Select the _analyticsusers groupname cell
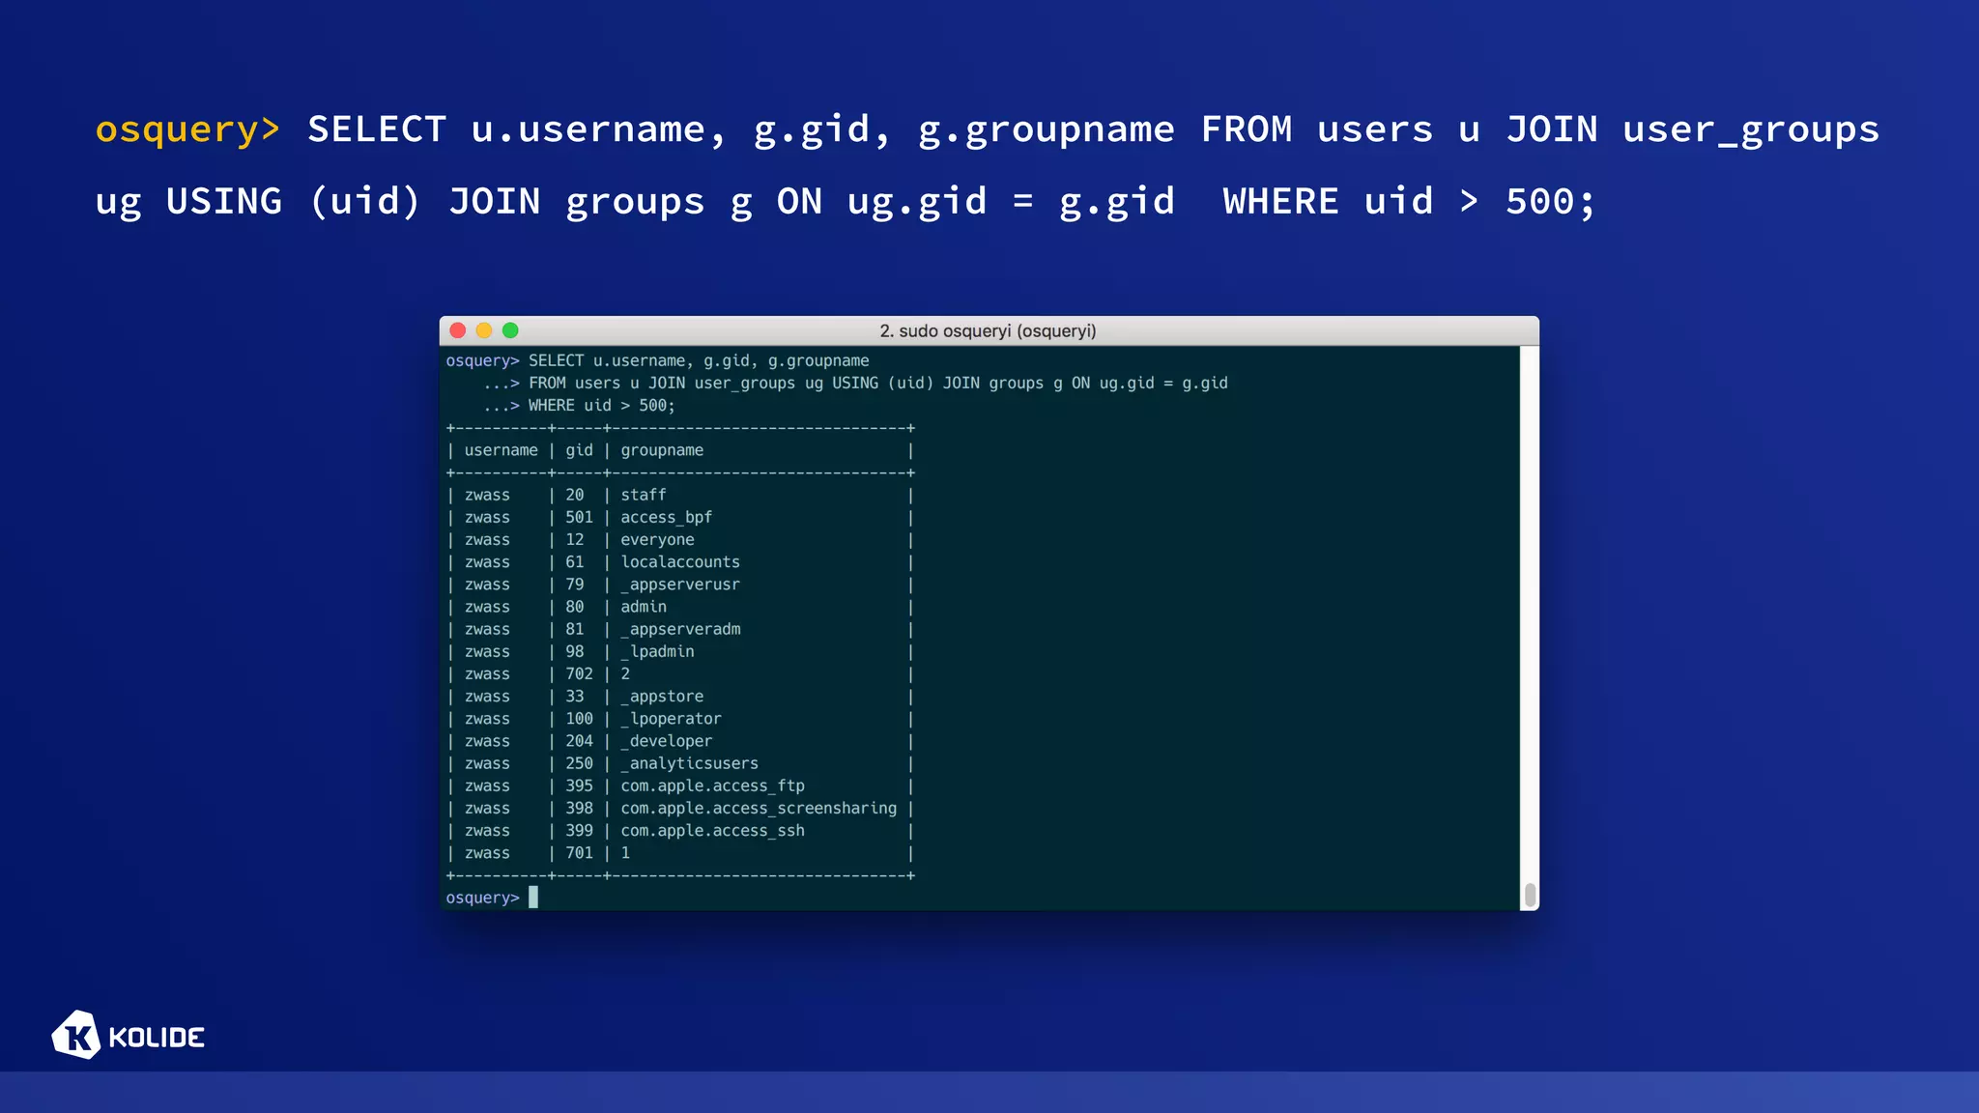 690,763
